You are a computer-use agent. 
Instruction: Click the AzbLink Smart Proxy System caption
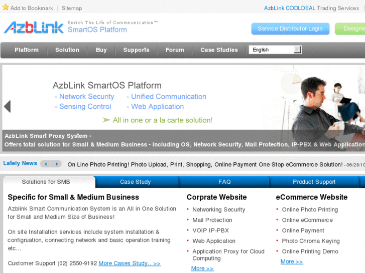tap(48, 136)
